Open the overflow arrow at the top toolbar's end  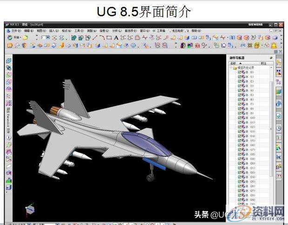(281, 38)
